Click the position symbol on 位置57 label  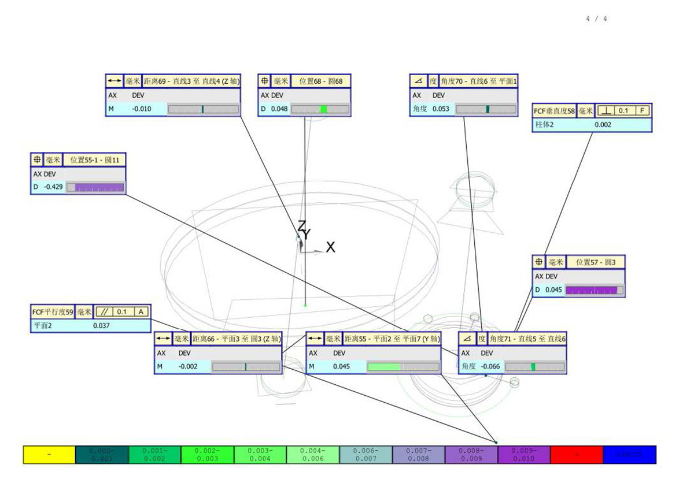[x=539, y=262]
